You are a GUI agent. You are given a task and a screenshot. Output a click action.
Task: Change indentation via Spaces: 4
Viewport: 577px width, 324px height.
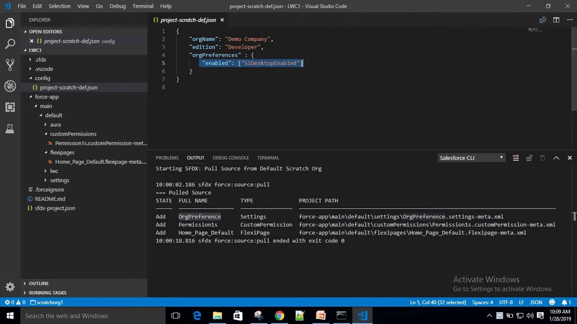482,302
